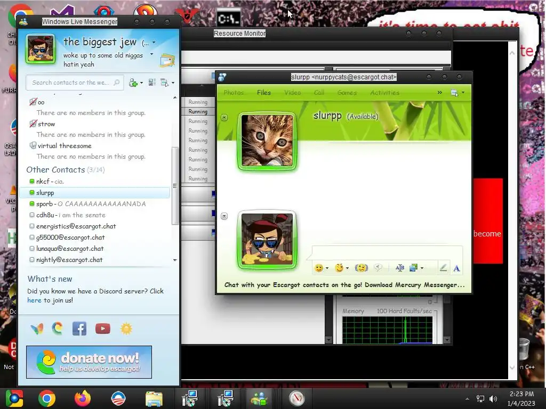546x409 pixels.
Task: Collapse slurpp's display picture arrow
Action: point(224,118)
